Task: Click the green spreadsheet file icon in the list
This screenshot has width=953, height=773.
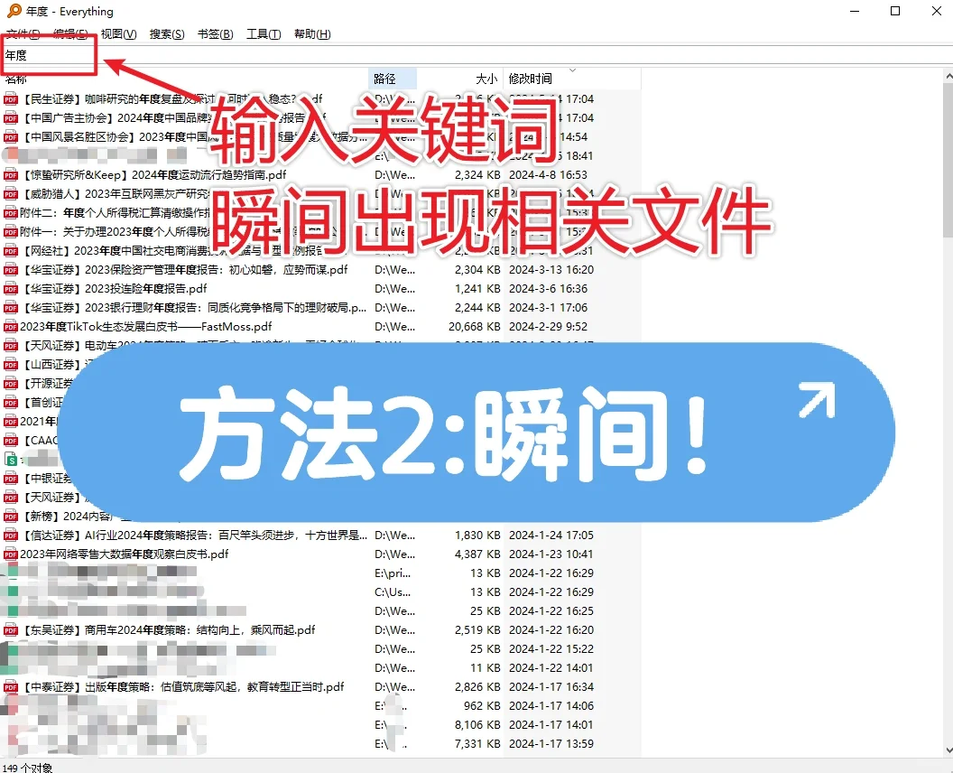Action: (x=12, y=461)
